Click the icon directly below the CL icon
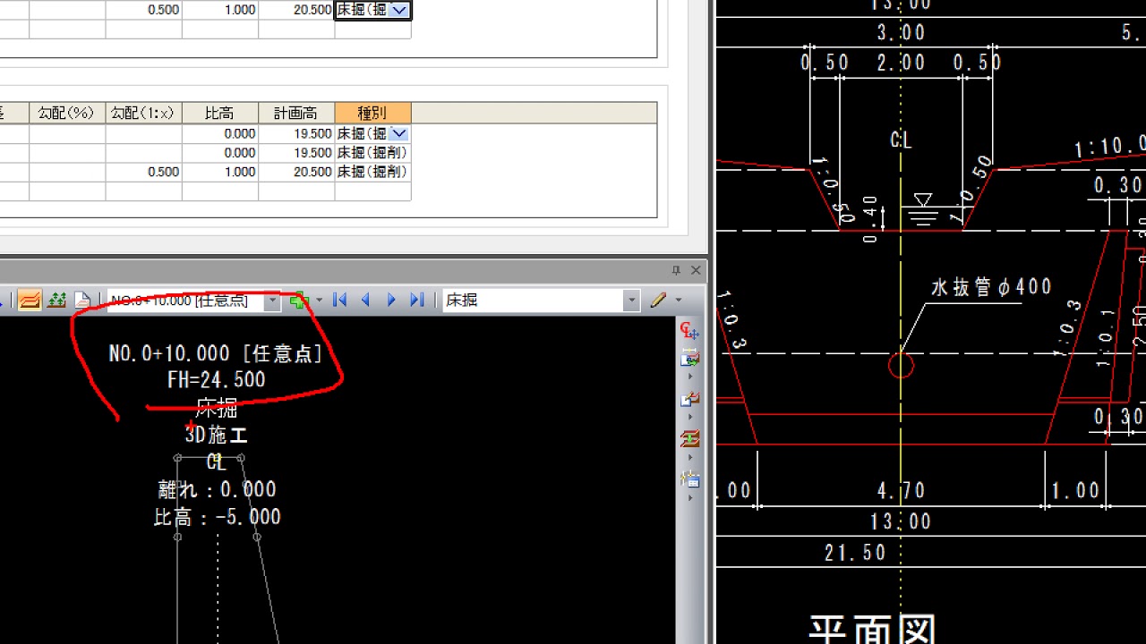This screenshot has height=644, width=1146. [689, 359]
